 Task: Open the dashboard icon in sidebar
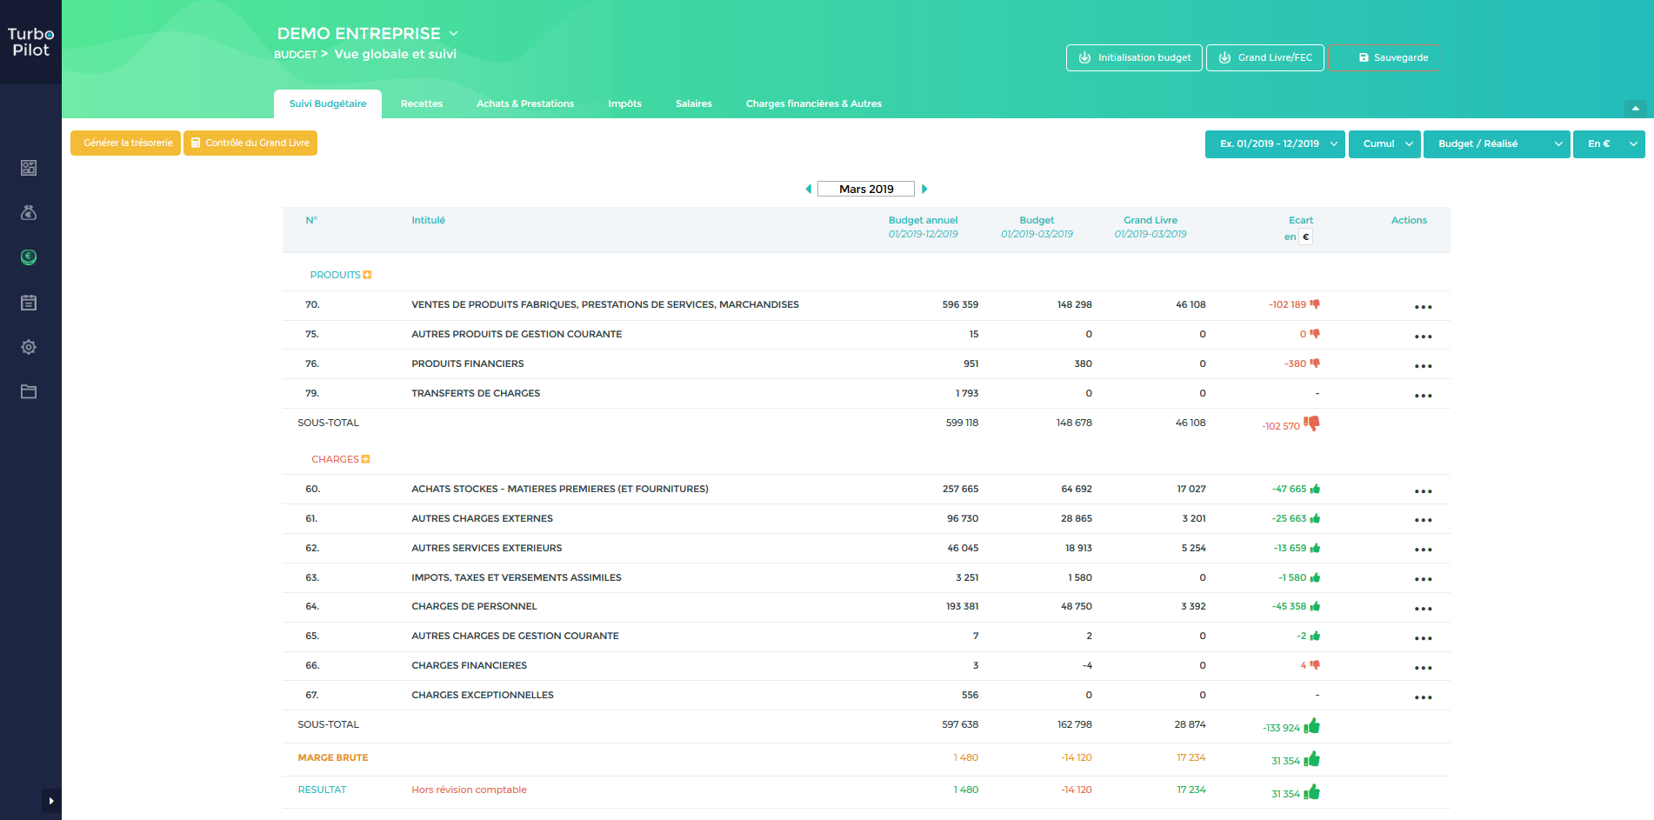(x=29, y=168)
